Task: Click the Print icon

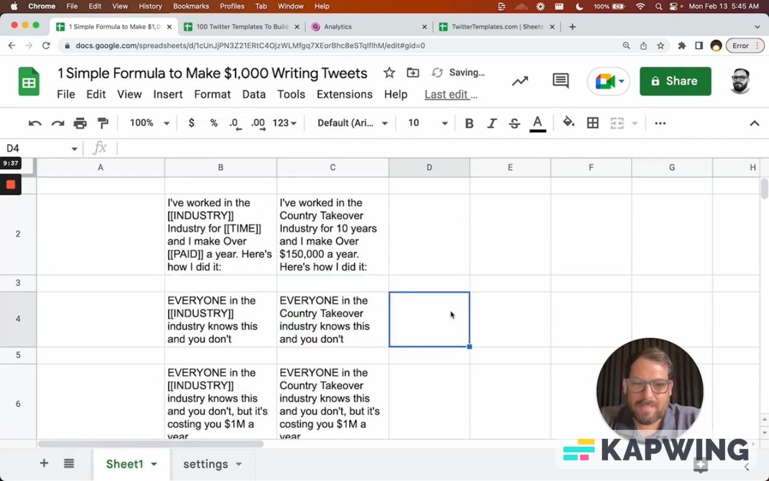Action: point(80,123)
